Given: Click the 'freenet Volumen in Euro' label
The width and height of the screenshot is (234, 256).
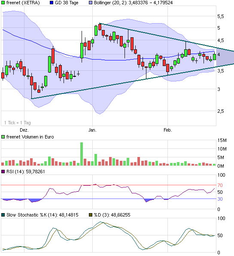Looking at the screenshot, I should click(30, 137).
